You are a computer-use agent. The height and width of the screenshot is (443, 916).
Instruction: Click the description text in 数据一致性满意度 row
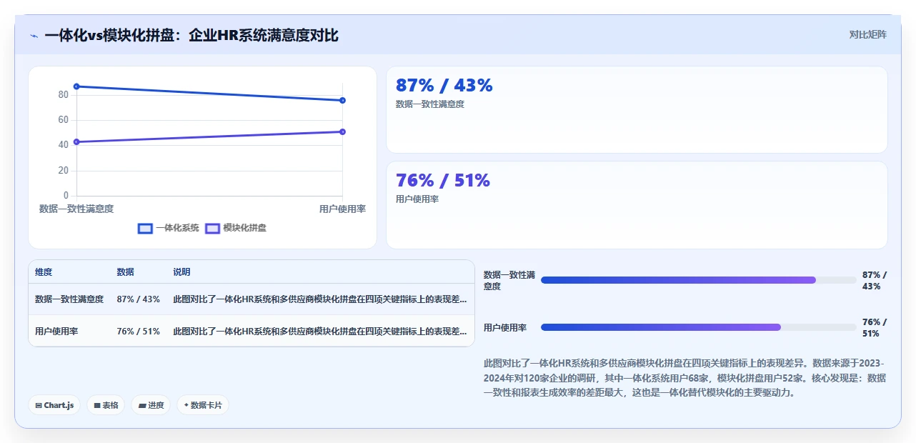click(320, 299)
